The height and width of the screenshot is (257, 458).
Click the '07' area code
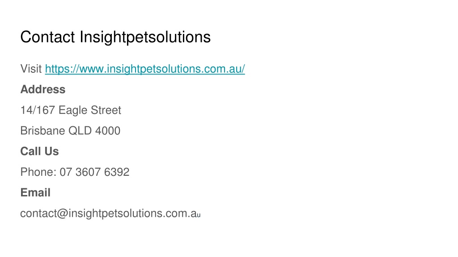coord(66,172)
